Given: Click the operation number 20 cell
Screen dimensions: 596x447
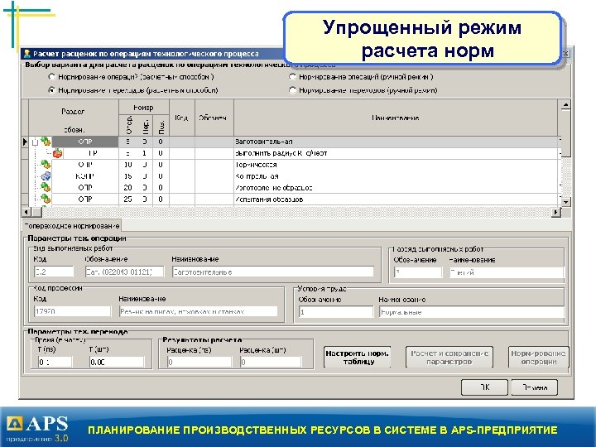Looking at the screenshot, I should coord(127,187).
